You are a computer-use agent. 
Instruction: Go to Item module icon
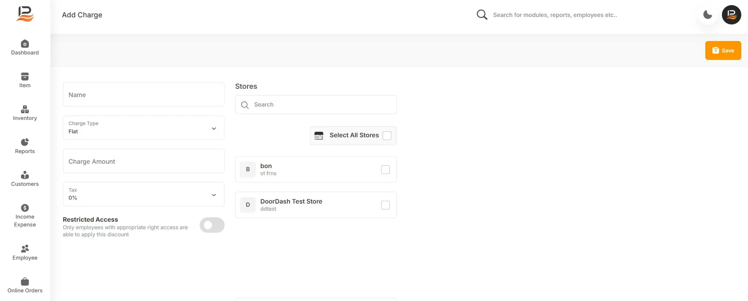tap(25, 77)
